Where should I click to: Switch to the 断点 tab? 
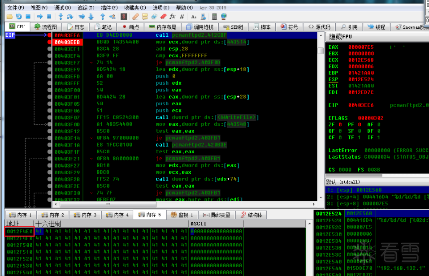131,27
